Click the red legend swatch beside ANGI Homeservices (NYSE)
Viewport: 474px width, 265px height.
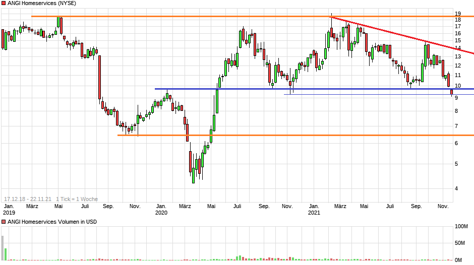[4, 3]
